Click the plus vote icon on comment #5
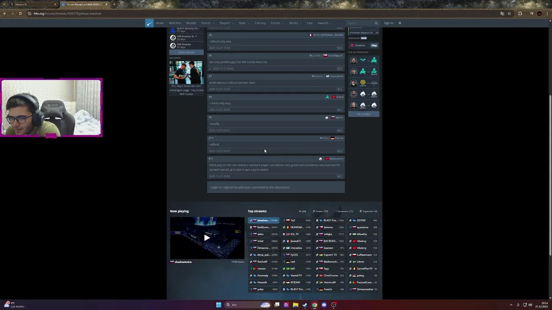This screenshot has width=552, height=310. coord(339,48)
